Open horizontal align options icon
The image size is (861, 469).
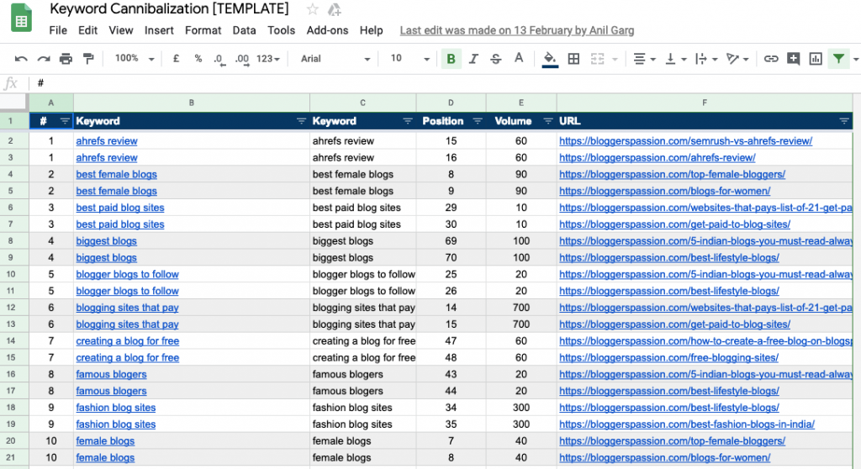coord(644,59)
